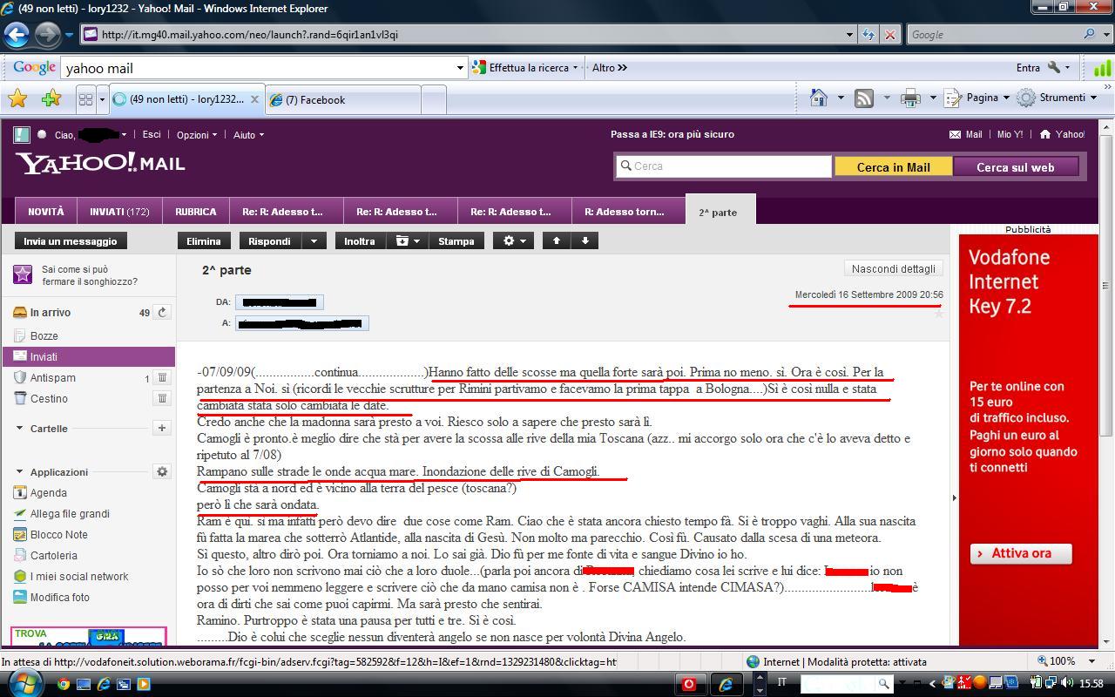The image size is (1115, 697).
Task: Stop page loading with the red X icon
Action: pos(889,35)
